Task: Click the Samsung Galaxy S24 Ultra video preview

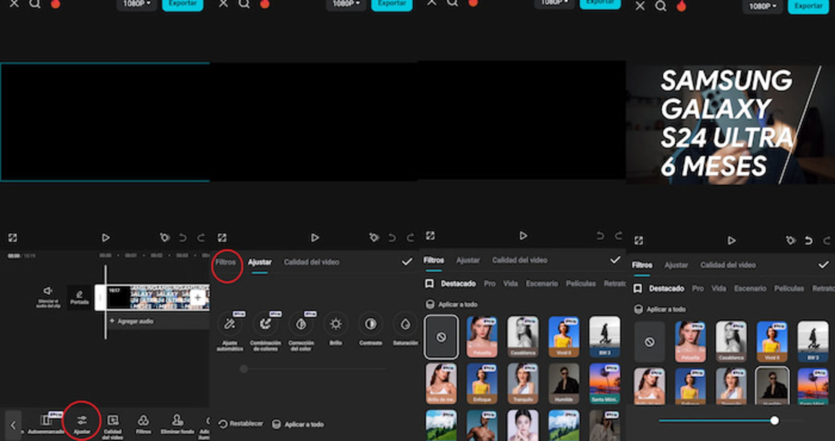Action: pyautogui.click(x=730, y=125)
